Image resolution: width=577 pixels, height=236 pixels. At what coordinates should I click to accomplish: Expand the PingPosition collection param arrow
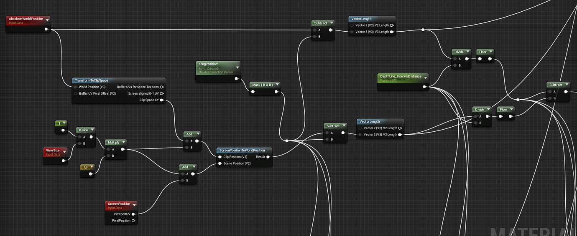coord(237,67)
